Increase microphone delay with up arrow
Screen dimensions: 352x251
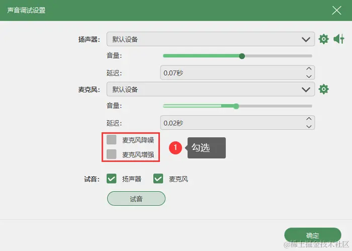pos(309,119)
